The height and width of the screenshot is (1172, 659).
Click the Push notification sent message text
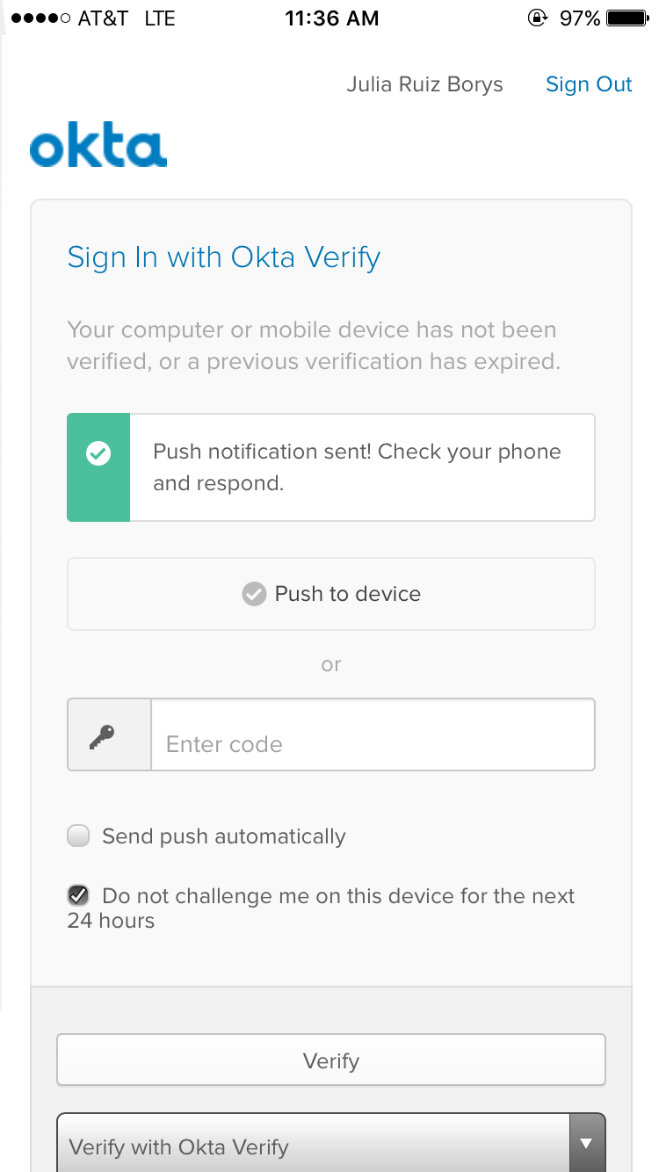(x=357, y=467)
